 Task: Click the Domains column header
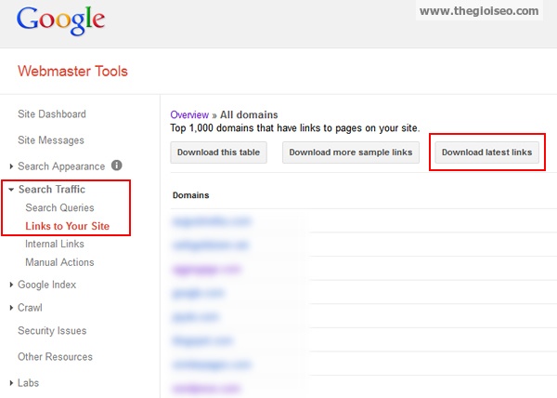(x=190, y=195)
